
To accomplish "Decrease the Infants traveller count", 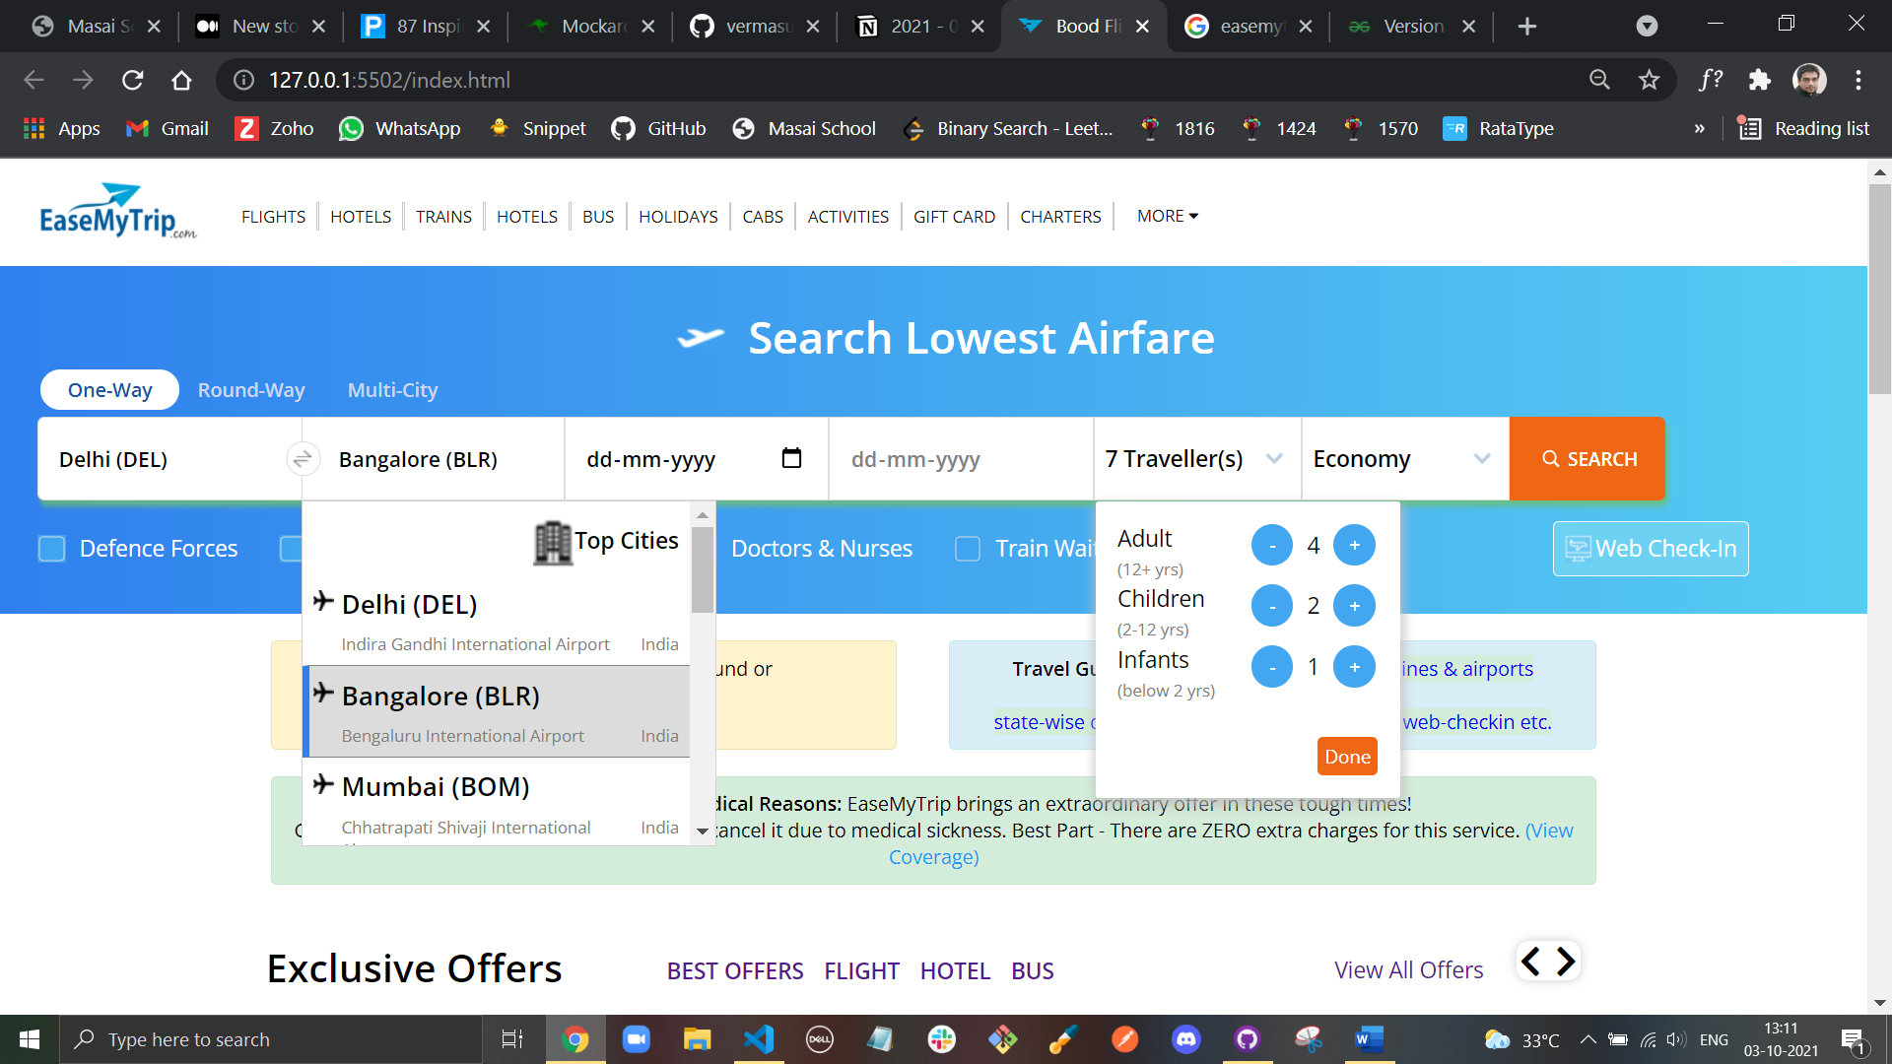I will coord(1272,667).
